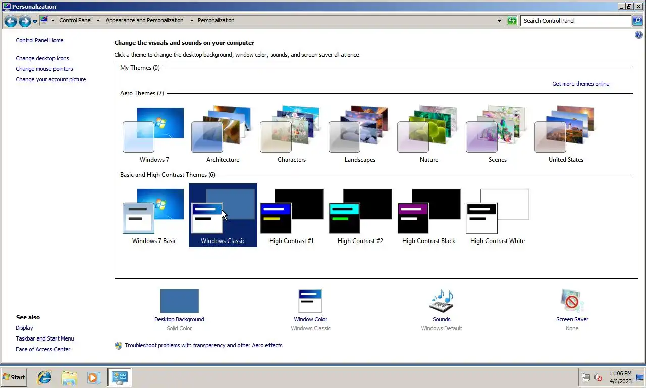The height and width of the screenshot is (388, 646).
Task: Expand the address bar history dropdown
Action: [x=499, y=21]
